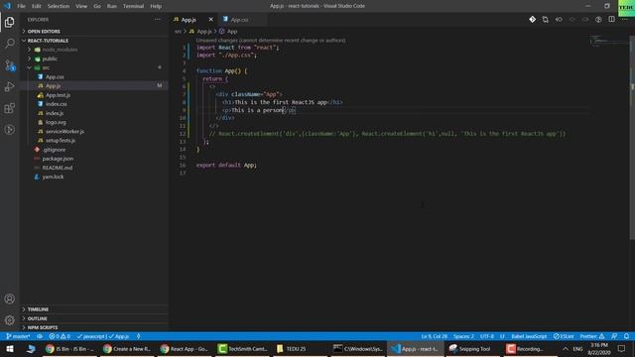Open the Terminal menu

click(x=133, y=6)
